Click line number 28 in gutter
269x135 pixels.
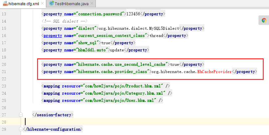click(4, 122)
